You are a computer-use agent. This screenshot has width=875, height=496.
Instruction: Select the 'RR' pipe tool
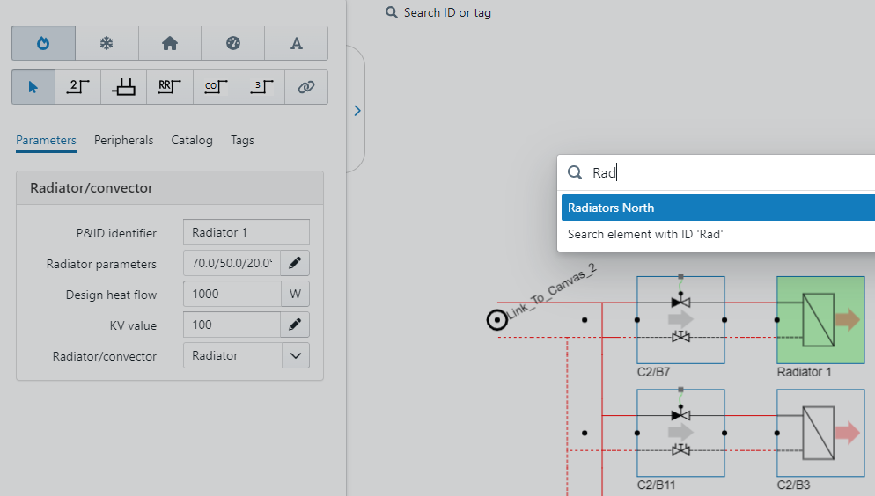169,87
